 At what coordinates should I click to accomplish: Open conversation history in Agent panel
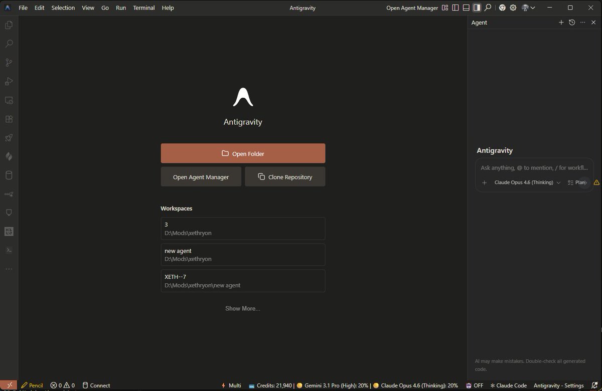click(572, 23)
